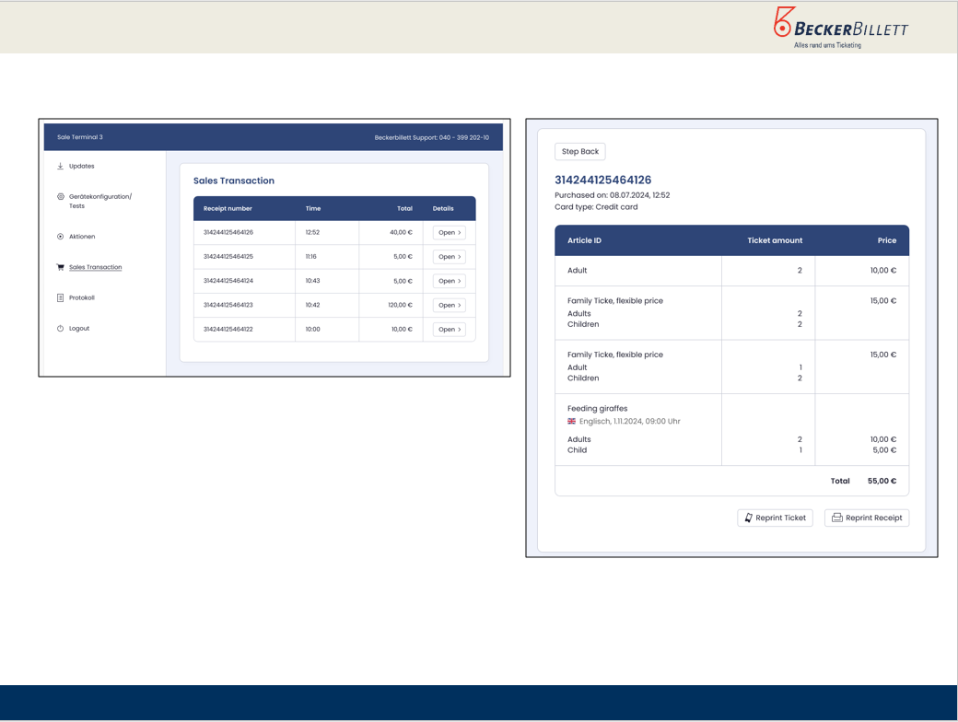Click the Gerätekonfiguration gear icon
This screenshot has width=958, height=722.
(61, 197)
